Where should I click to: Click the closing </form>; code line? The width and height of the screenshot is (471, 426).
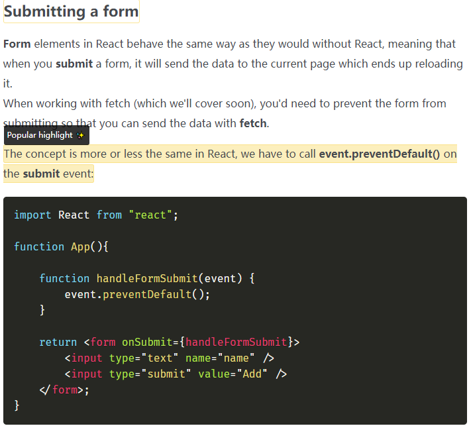[64, 390]
